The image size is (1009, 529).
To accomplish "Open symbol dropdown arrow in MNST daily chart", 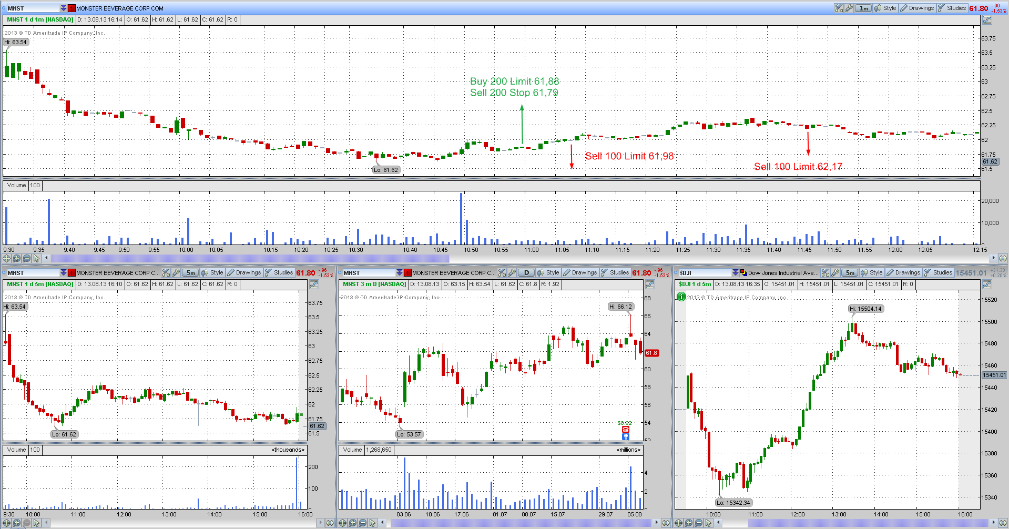I will pos(400,273).
